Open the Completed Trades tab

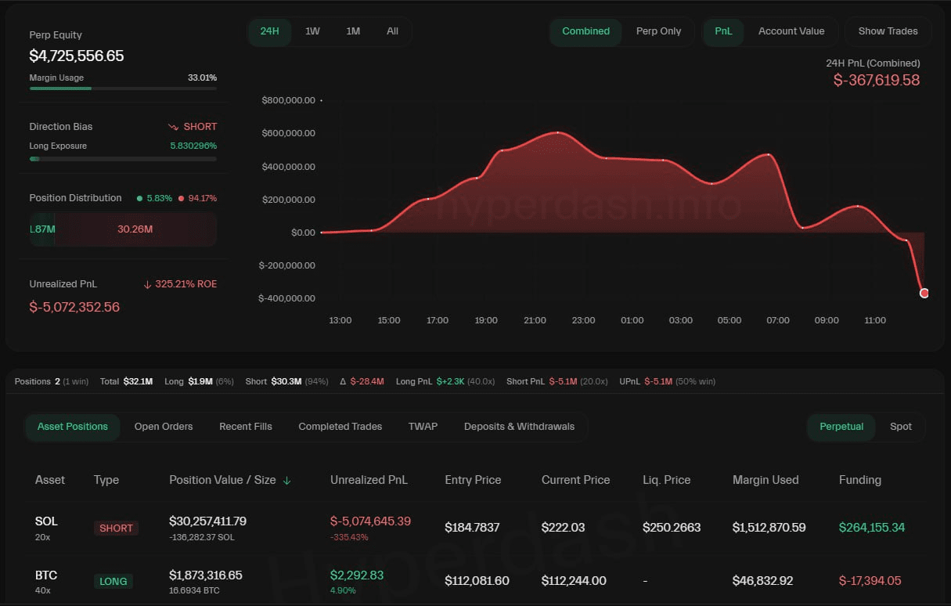point(340,427)
